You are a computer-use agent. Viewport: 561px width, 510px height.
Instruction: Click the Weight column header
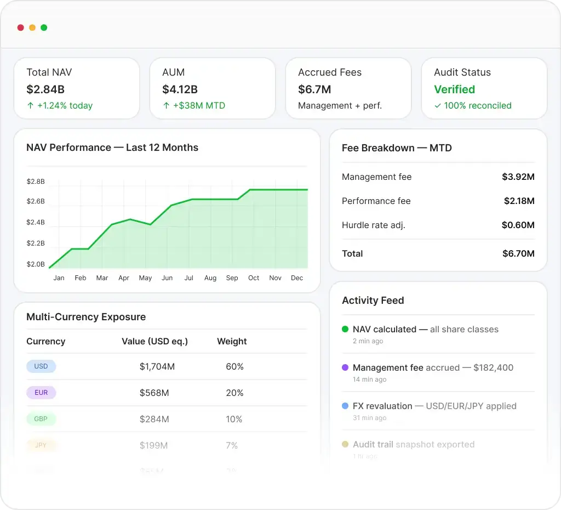pyautogui.click(x=232, y=341)
